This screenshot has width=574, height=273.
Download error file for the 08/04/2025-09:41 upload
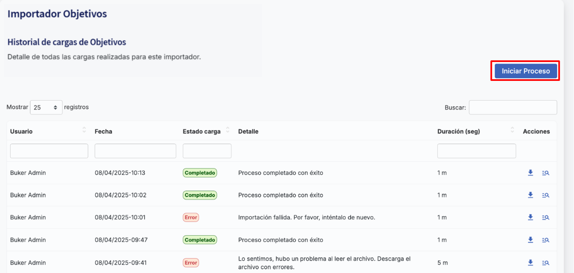[x=530, y=262]
